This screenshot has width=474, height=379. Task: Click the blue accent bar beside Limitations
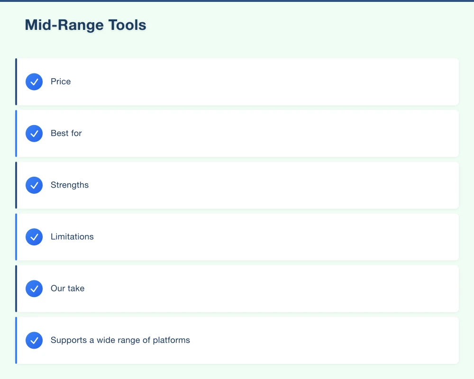pos(16,236)
